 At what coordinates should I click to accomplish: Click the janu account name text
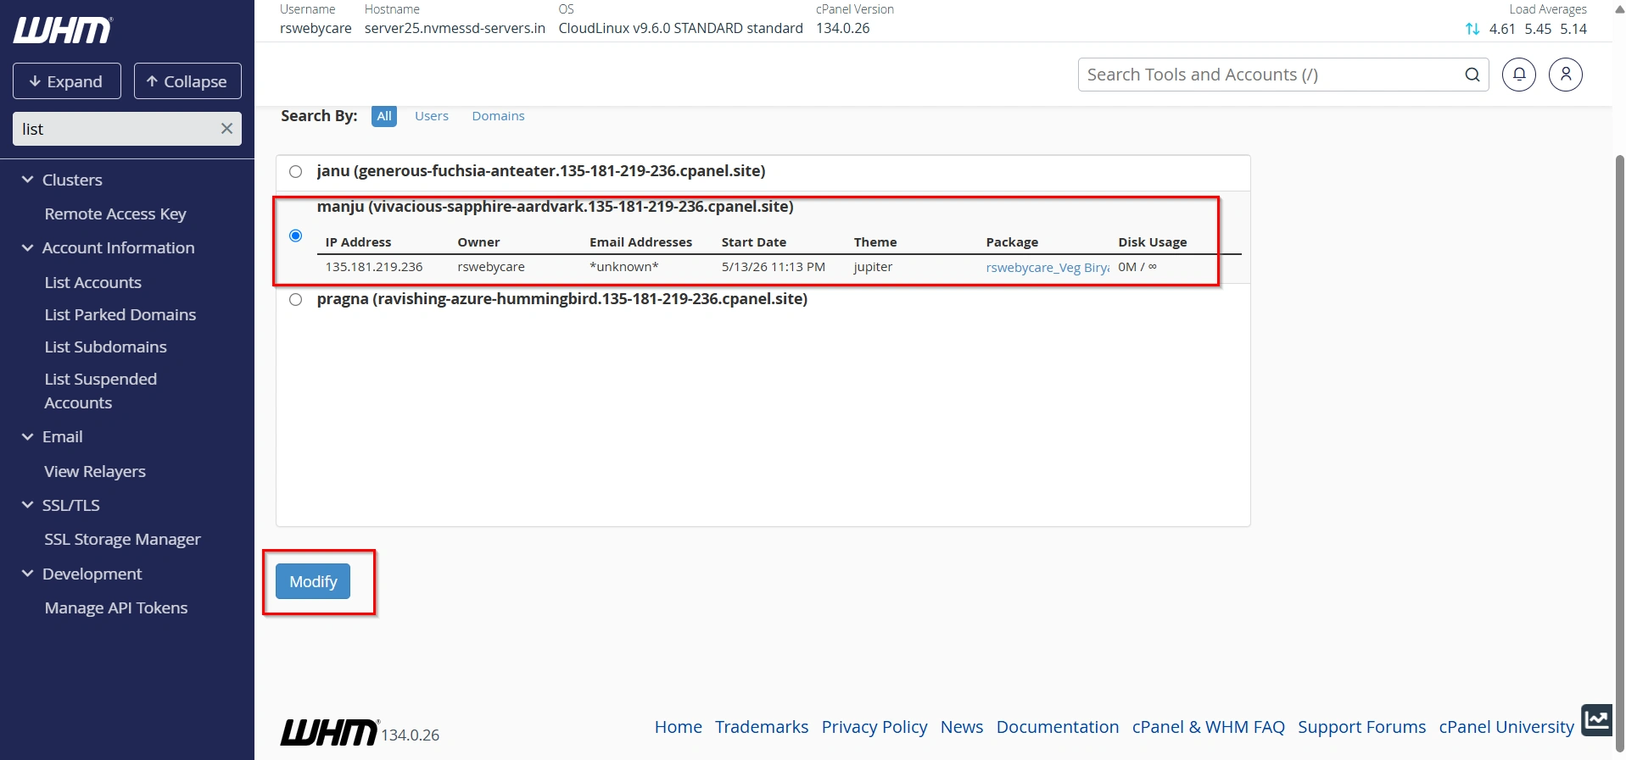541,171
